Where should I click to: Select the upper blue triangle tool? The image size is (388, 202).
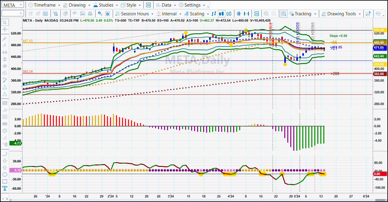5,87
